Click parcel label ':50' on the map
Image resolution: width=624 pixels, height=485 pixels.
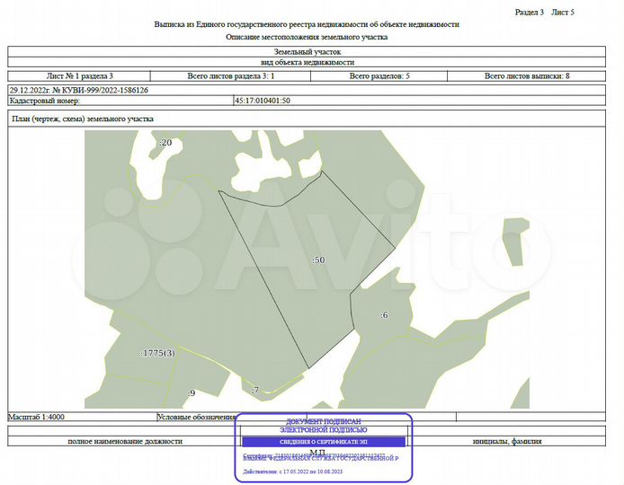318,260
